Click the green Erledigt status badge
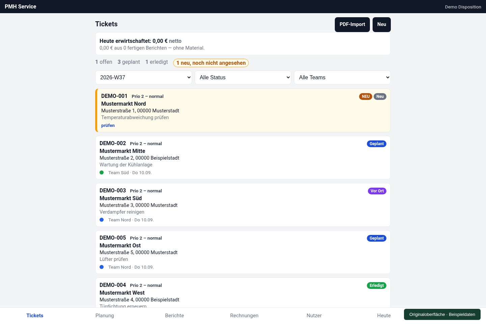 tap(377, 286)
